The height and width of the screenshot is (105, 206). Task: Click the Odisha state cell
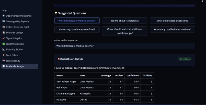(x=88, y=100)
